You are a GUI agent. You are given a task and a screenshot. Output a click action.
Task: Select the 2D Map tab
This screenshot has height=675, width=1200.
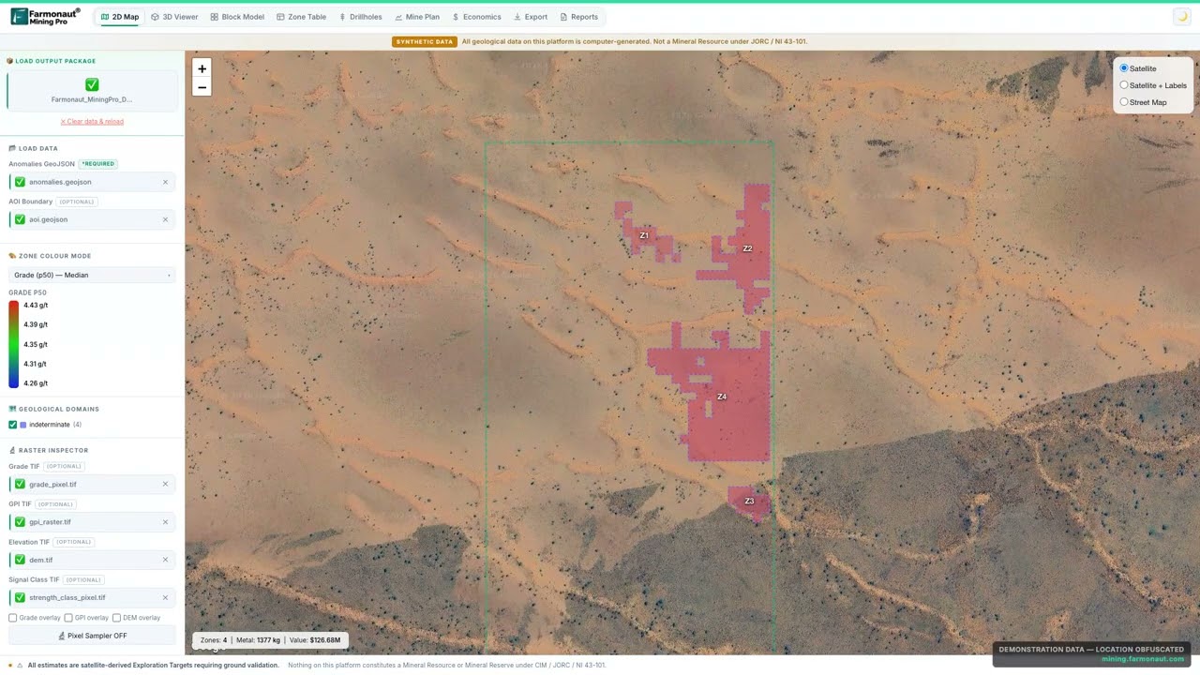(x=119, y=17)
